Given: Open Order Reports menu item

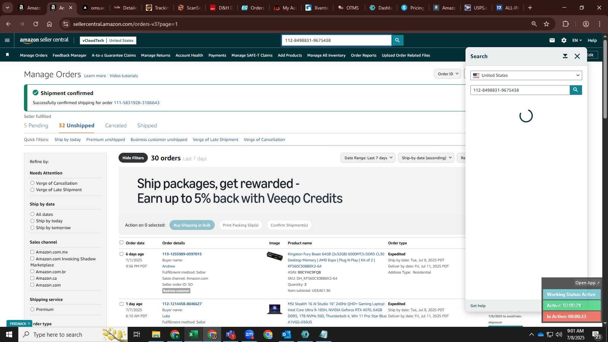Looking at the screenshot, I should [x=364, y=55].
